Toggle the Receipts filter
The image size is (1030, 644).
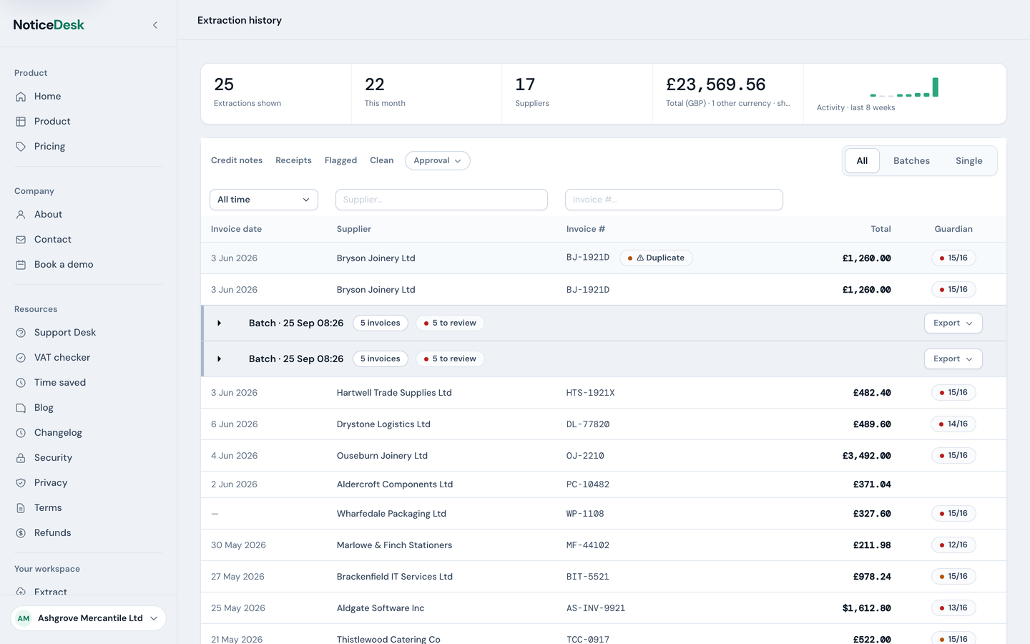coord(293,160)
